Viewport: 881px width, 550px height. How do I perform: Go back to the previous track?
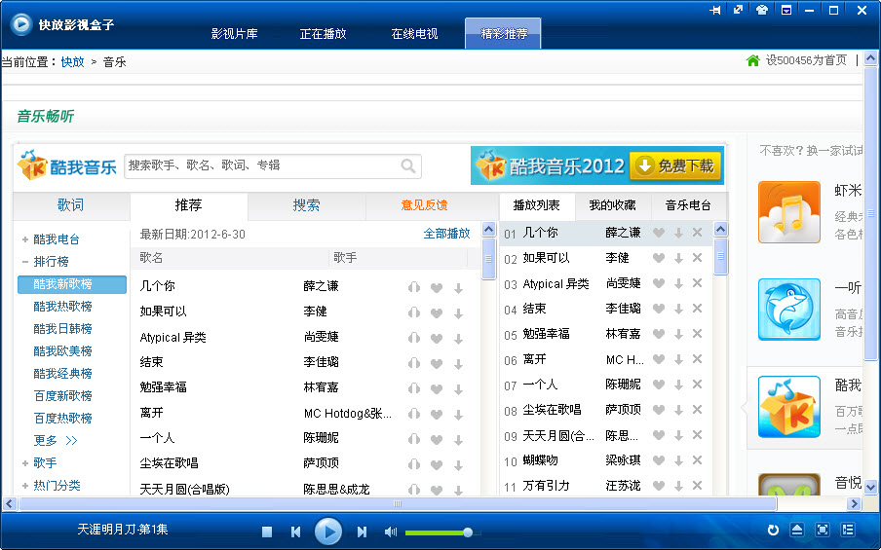click(295, 532)
